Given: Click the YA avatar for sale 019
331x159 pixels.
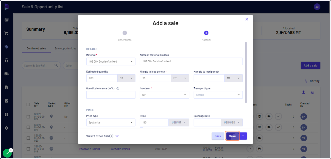Looking at the screenshot, I should click(x=304, y=149).
